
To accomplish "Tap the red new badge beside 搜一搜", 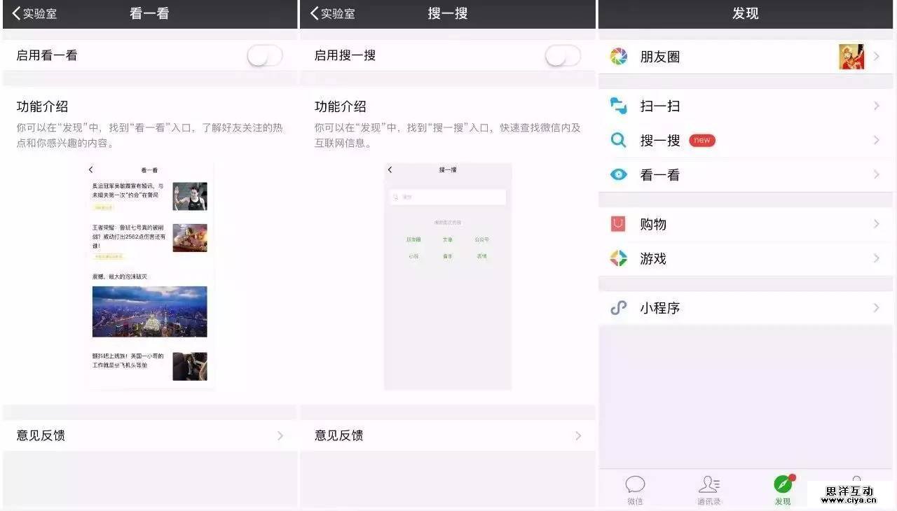I will (702, 140).
